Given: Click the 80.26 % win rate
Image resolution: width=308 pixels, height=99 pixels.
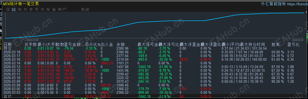Looking at the screenshot, I should tap(278, 81).
